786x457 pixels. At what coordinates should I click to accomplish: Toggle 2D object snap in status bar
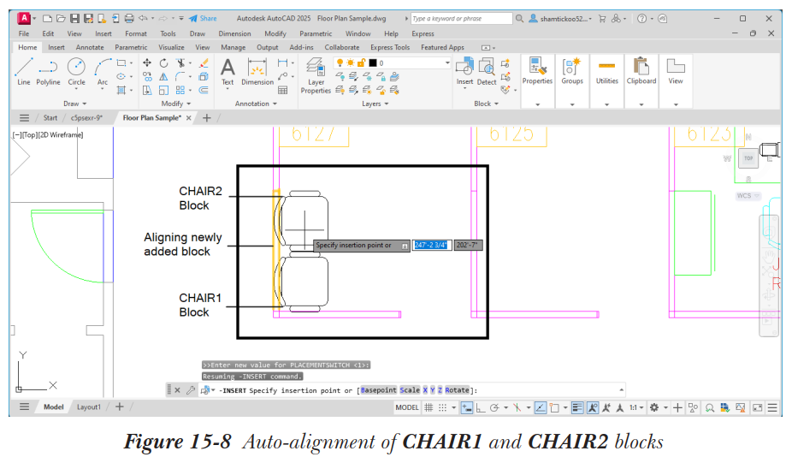click(x=554, y=408)
